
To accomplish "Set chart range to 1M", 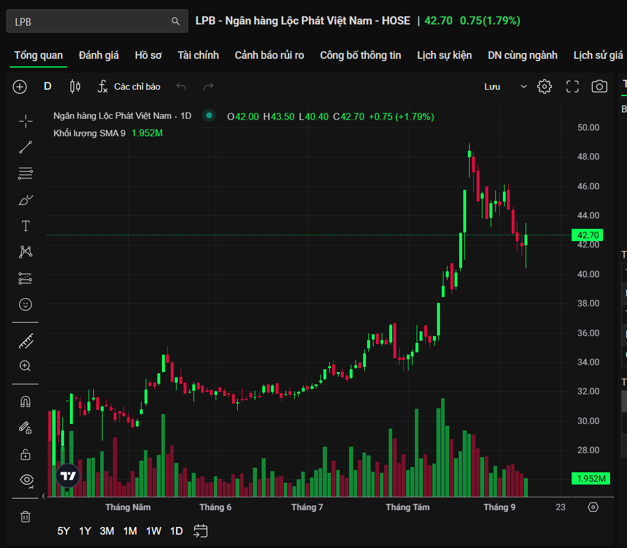I will pos(131,531).
